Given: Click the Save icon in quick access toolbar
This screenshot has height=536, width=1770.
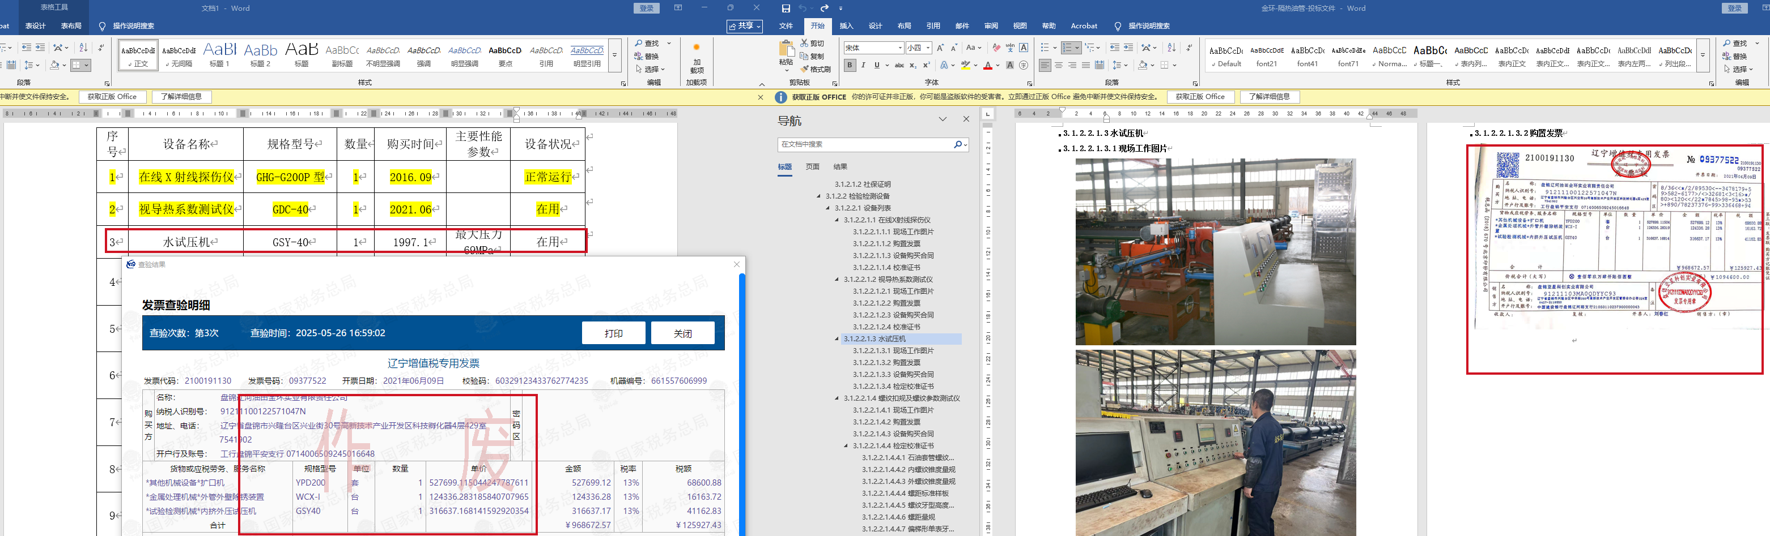Looking at the screenshot, I should (x=786, y=8).
